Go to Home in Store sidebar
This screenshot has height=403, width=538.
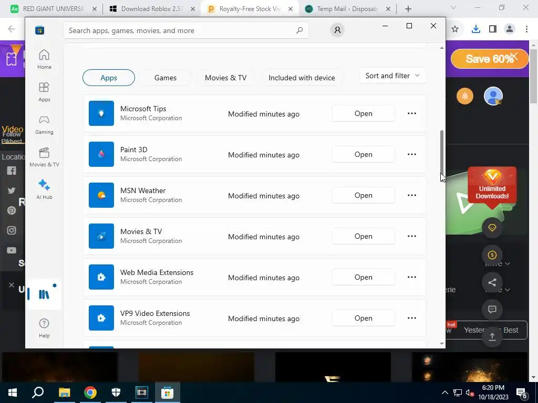(x=44, y=59)
